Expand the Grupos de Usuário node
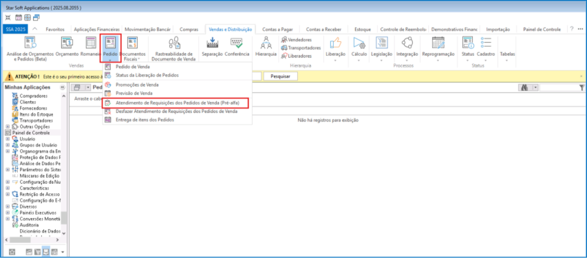The height and width of the screenshot is (258, 587). pos(8,145)
